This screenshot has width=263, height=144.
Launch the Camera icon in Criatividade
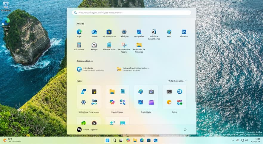pyautogui.click(x=151, y=92)
